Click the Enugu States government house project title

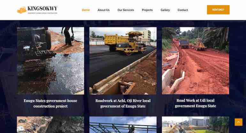pos(50,104)
